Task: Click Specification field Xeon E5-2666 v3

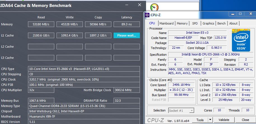Action: 211,54
